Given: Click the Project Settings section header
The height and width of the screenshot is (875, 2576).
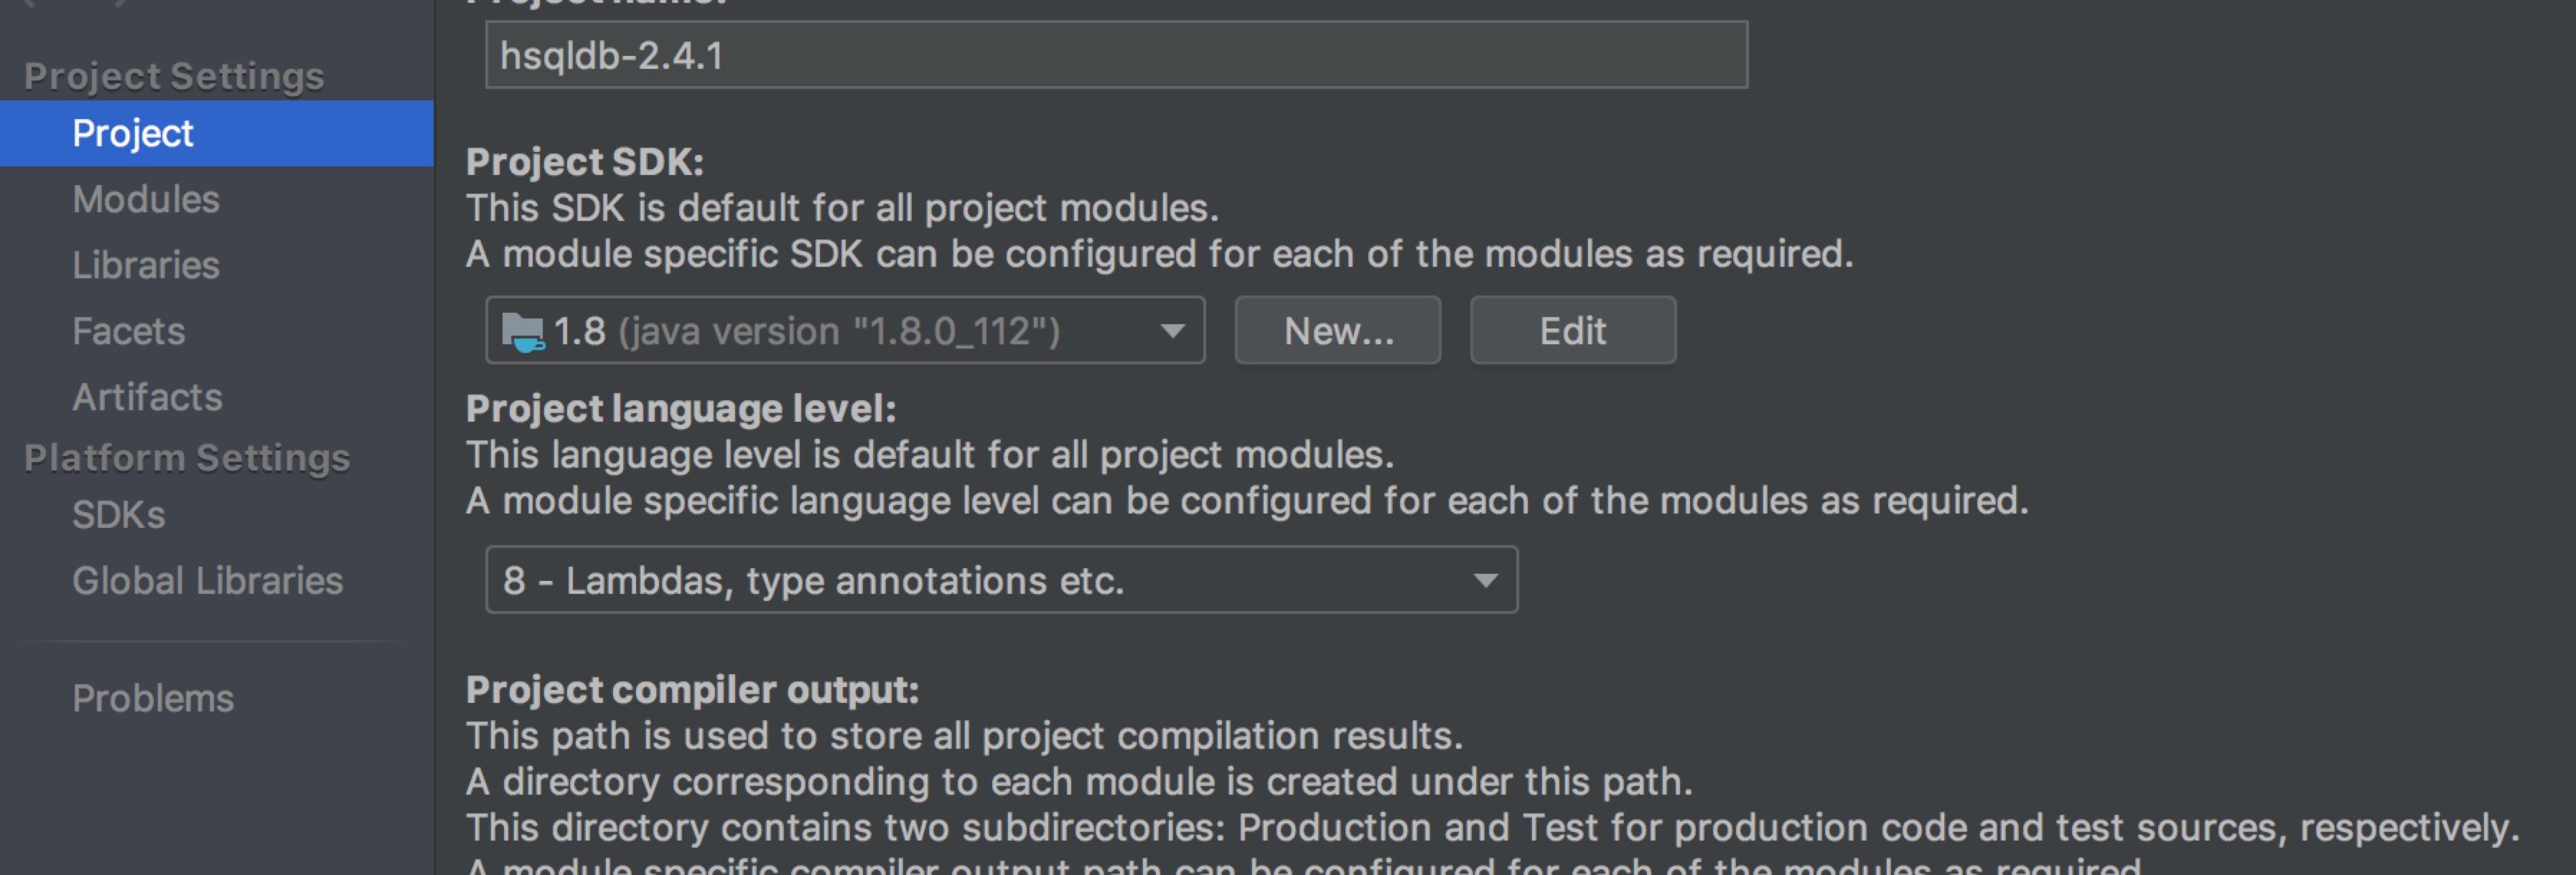Looking at the screenshot, I should 174,76.
